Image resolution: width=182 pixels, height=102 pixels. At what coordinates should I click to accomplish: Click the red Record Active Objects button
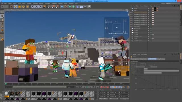102,87
